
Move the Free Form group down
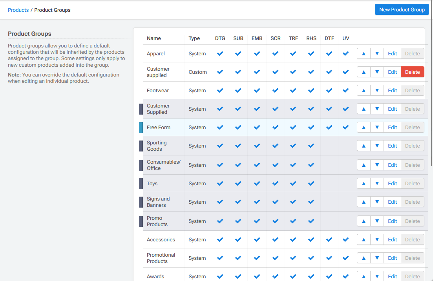pyautogui.click(x=377, y=127)
